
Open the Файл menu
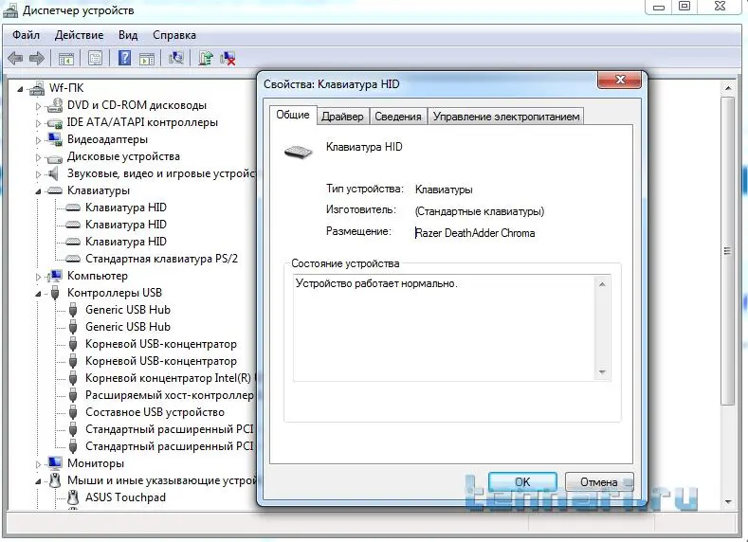coord(26,35)
